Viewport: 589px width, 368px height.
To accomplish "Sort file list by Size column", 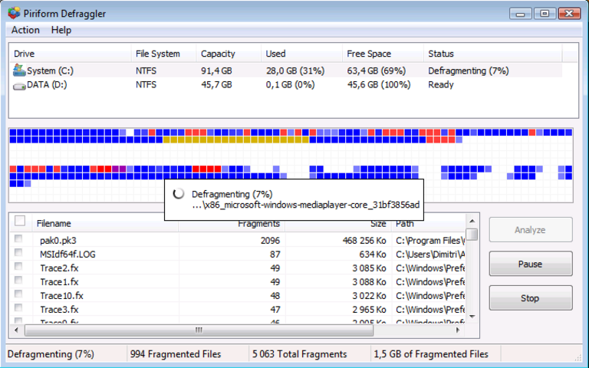I will coord(338,225).
